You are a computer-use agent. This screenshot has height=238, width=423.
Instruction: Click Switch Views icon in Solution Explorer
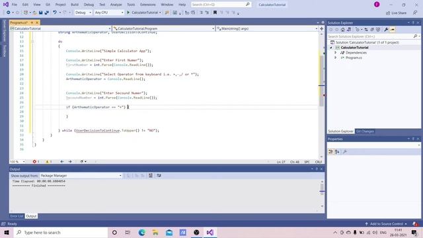point(349,30)
